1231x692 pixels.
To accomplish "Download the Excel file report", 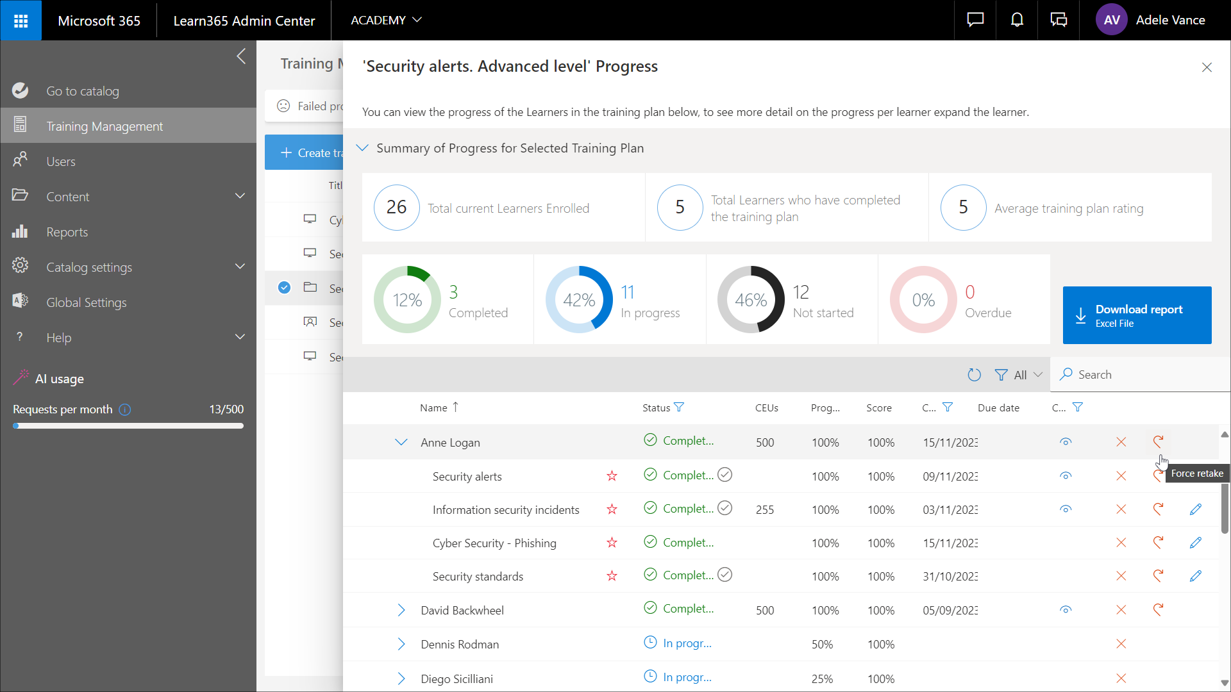I will click(1137, 315).
